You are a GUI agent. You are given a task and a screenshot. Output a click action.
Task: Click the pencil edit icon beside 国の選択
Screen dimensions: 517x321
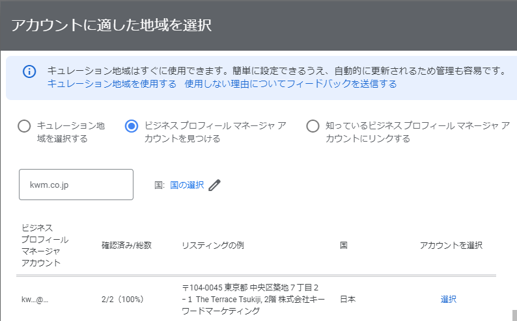(x=214, y=185)
